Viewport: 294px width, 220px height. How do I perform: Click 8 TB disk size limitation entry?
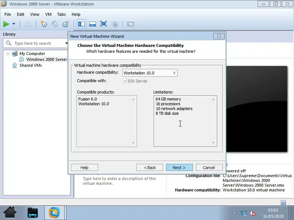[x=167, y=113]
